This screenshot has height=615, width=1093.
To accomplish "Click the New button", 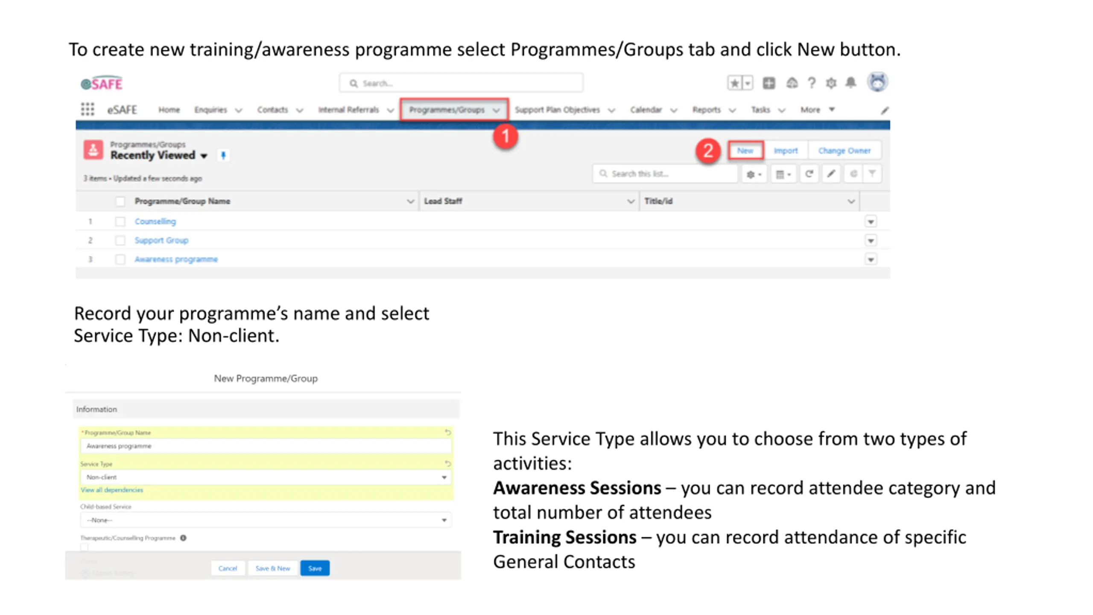I will coord(745,150).
